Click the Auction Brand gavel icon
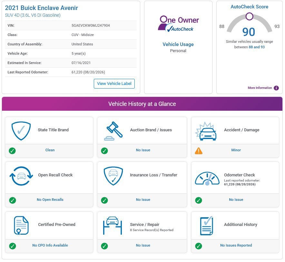This screenshot has height=262, width=285. pos(113,131)
